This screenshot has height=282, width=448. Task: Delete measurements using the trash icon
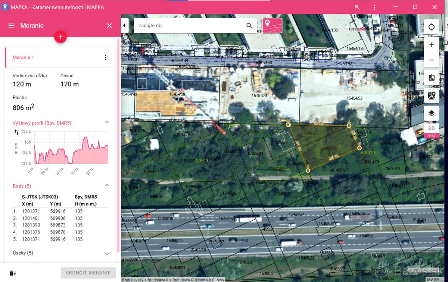[x=13, y=273]
